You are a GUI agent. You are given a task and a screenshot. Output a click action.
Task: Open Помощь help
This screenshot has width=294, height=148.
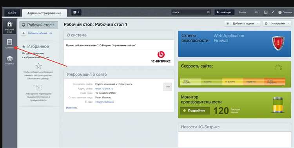[x=285, y=12]
